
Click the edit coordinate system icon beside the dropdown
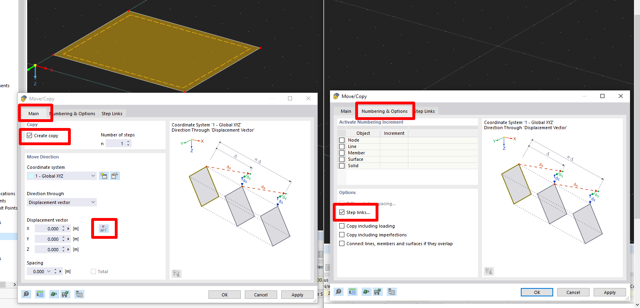[x=115, y=176]
